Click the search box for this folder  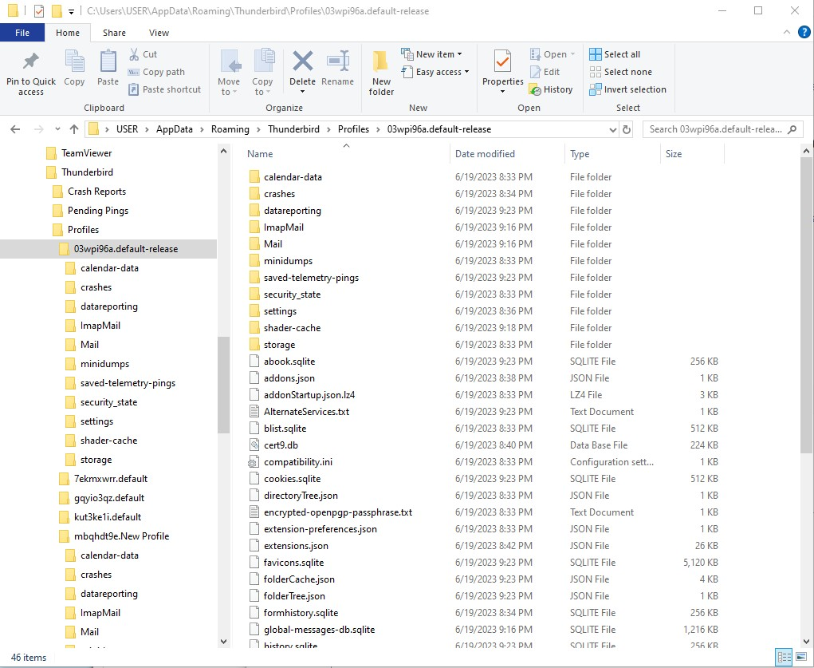pyautogui.click(x=714, y=129)
